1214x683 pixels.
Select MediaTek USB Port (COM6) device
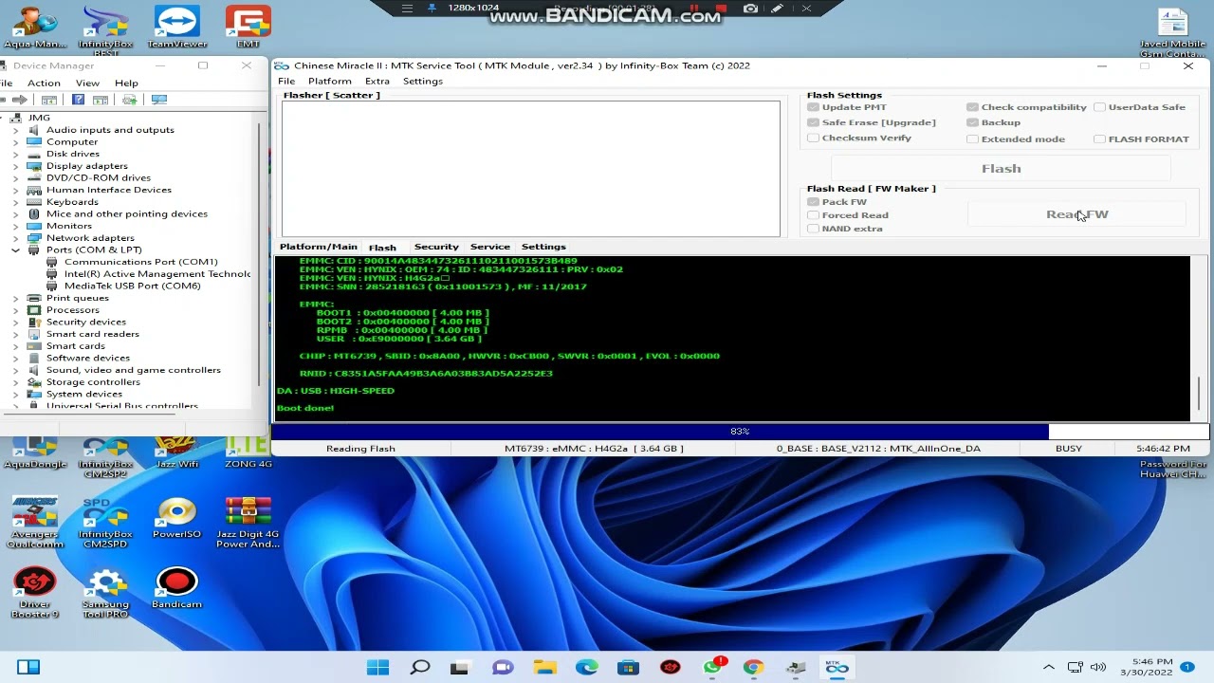tap(132, 286)
